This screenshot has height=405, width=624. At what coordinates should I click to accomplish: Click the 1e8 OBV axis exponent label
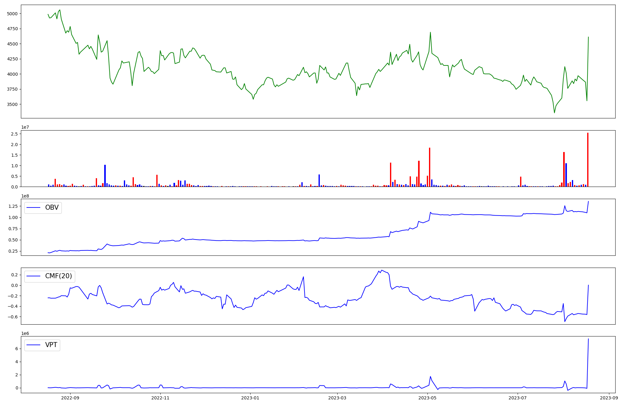point(25,196)
